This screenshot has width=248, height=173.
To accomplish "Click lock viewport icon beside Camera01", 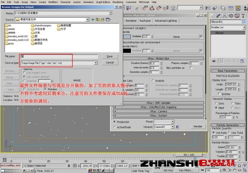I will tap(177, 127).
